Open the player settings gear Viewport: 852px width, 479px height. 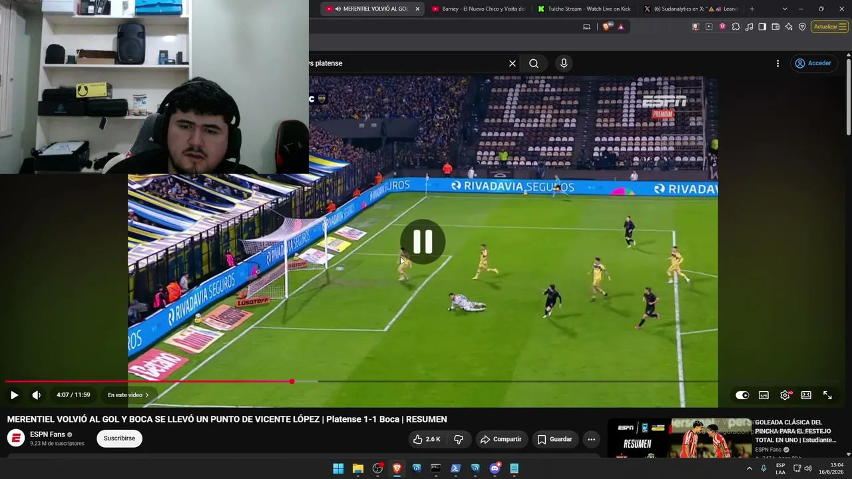785,395
